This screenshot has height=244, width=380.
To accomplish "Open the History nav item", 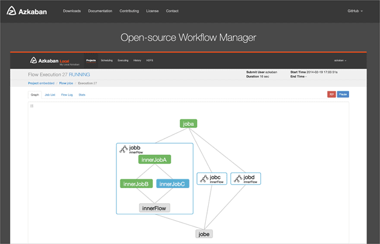I will pos(137,61).
